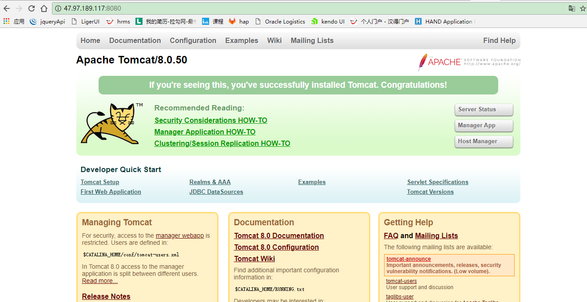
Task: Open Tomcat 8.0 Documentation link
Action: click(279, 235)
